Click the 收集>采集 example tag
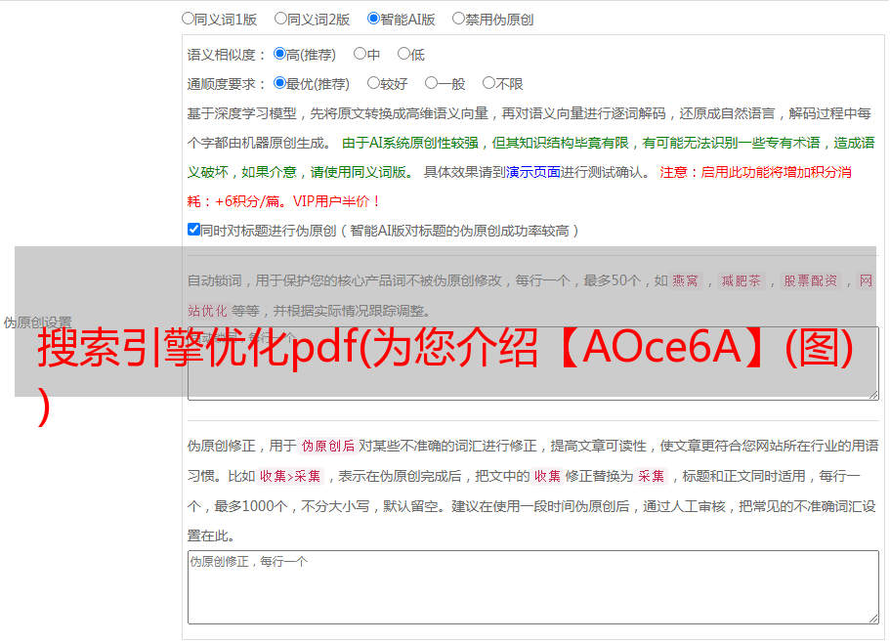 (x=290, y=476)
